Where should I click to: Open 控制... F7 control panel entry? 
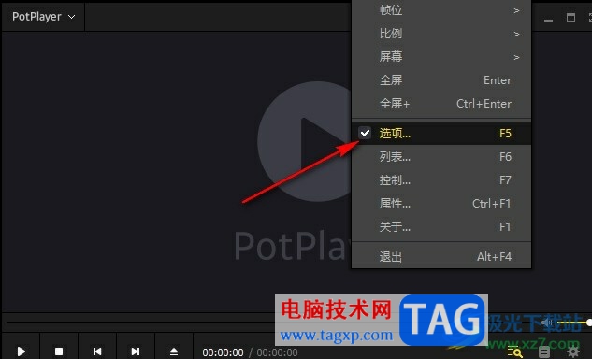tap(441, 180)
